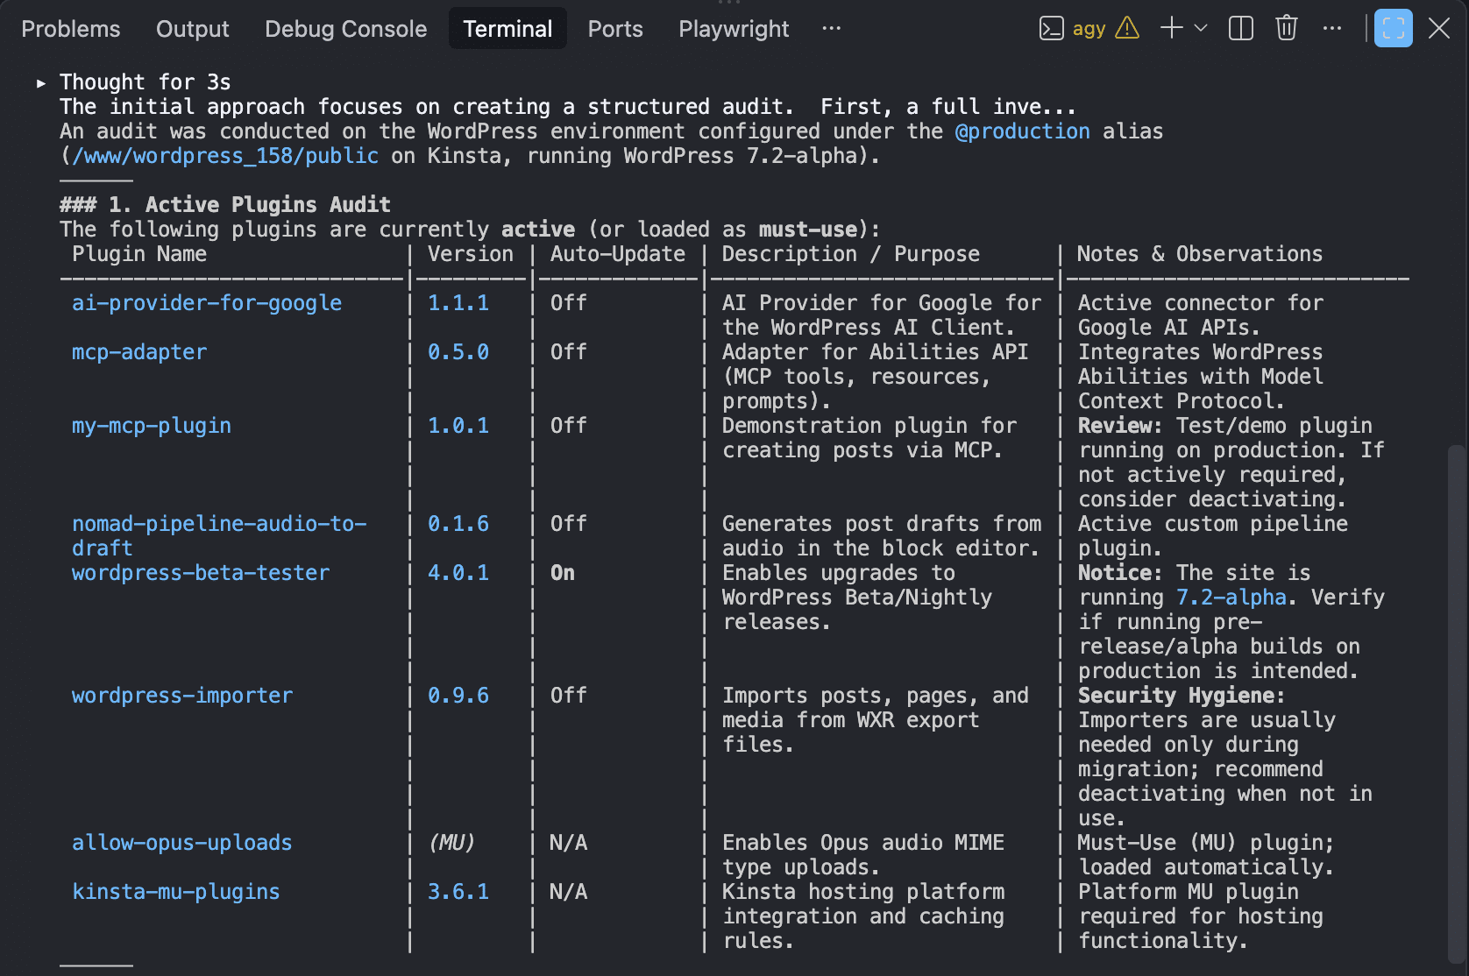Click the 'Version' column header
This screenshot has height=976, width=1469.
point(471,254)
